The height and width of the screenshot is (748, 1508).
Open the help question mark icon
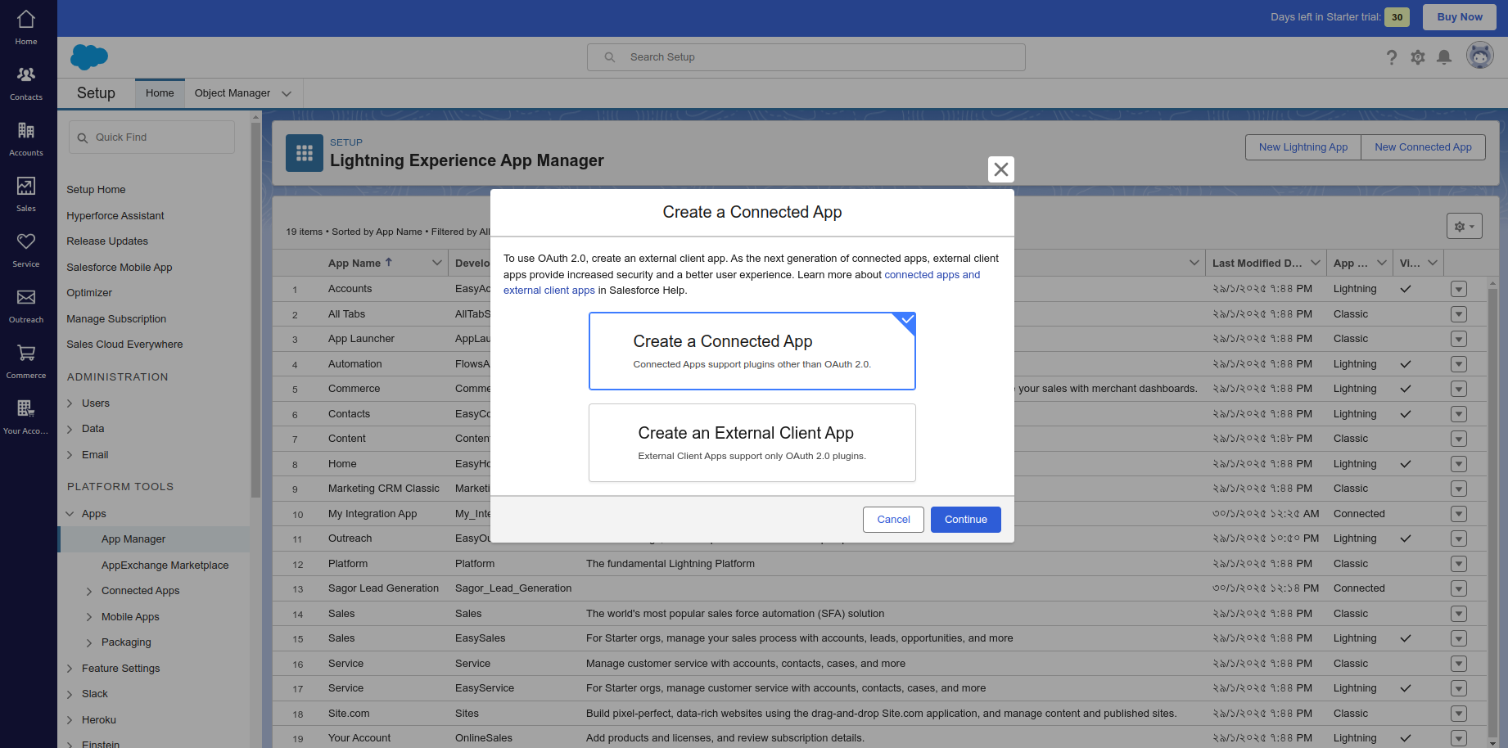[1392, 57]
